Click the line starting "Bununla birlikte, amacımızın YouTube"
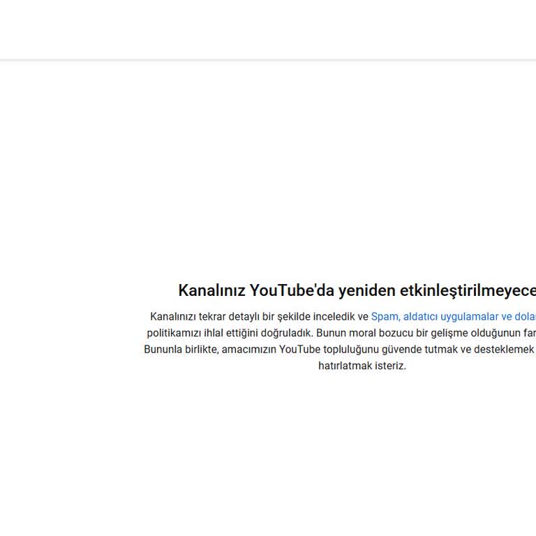The width and height of the screenshot is (536, 536). click(x=340, y=350)
